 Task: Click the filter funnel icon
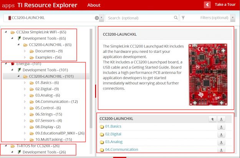click(183, 18)
